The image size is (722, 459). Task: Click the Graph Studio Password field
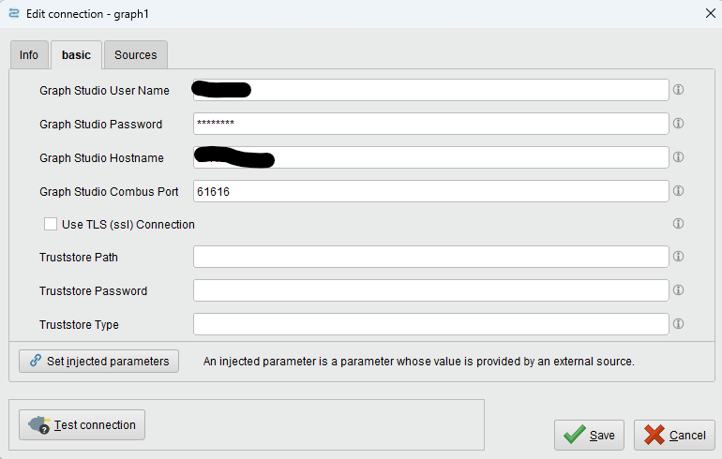click(x=430, y=124)
